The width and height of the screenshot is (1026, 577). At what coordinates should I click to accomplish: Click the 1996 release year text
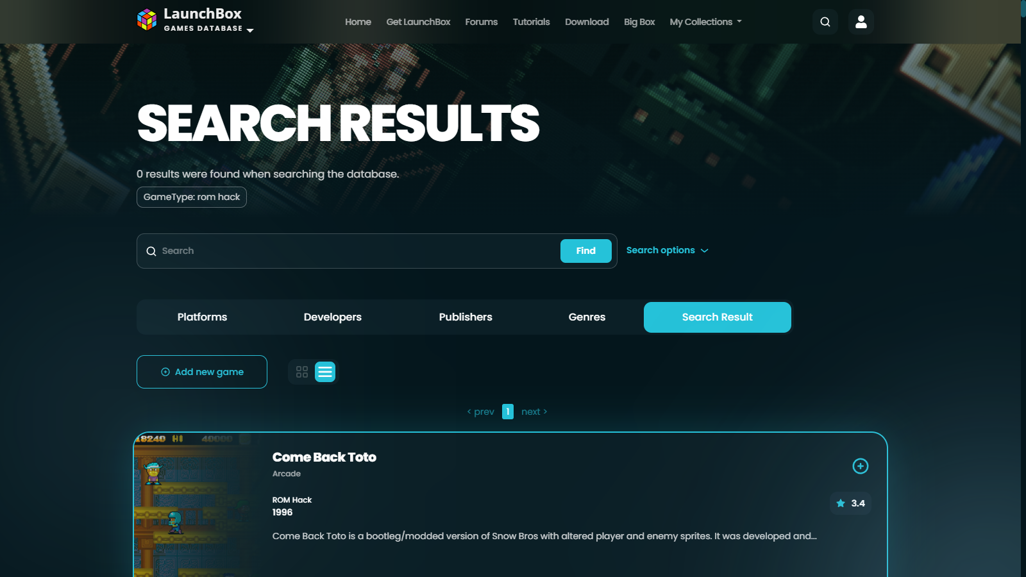tap(282, 512)
